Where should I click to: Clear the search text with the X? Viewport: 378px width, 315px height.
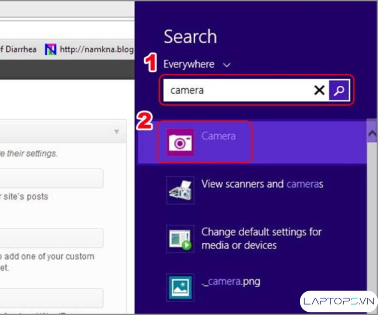coord(319,90)
